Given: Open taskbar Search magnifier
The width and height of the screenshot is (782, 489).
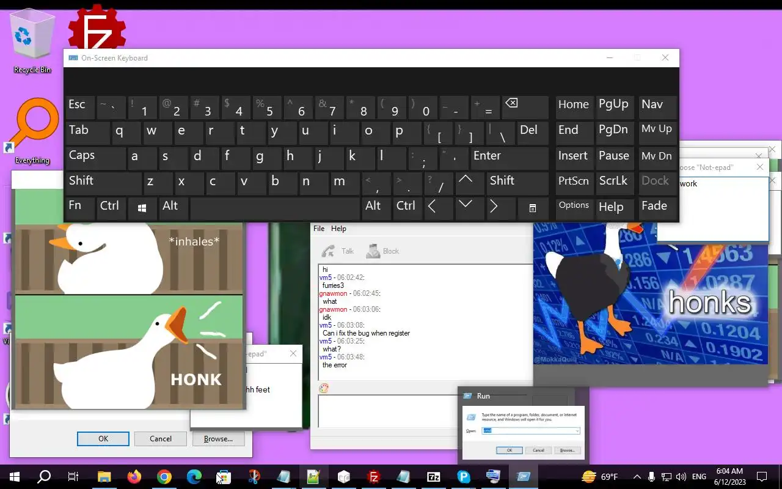Looking at the screenshot, I should [x=44, y=477].
